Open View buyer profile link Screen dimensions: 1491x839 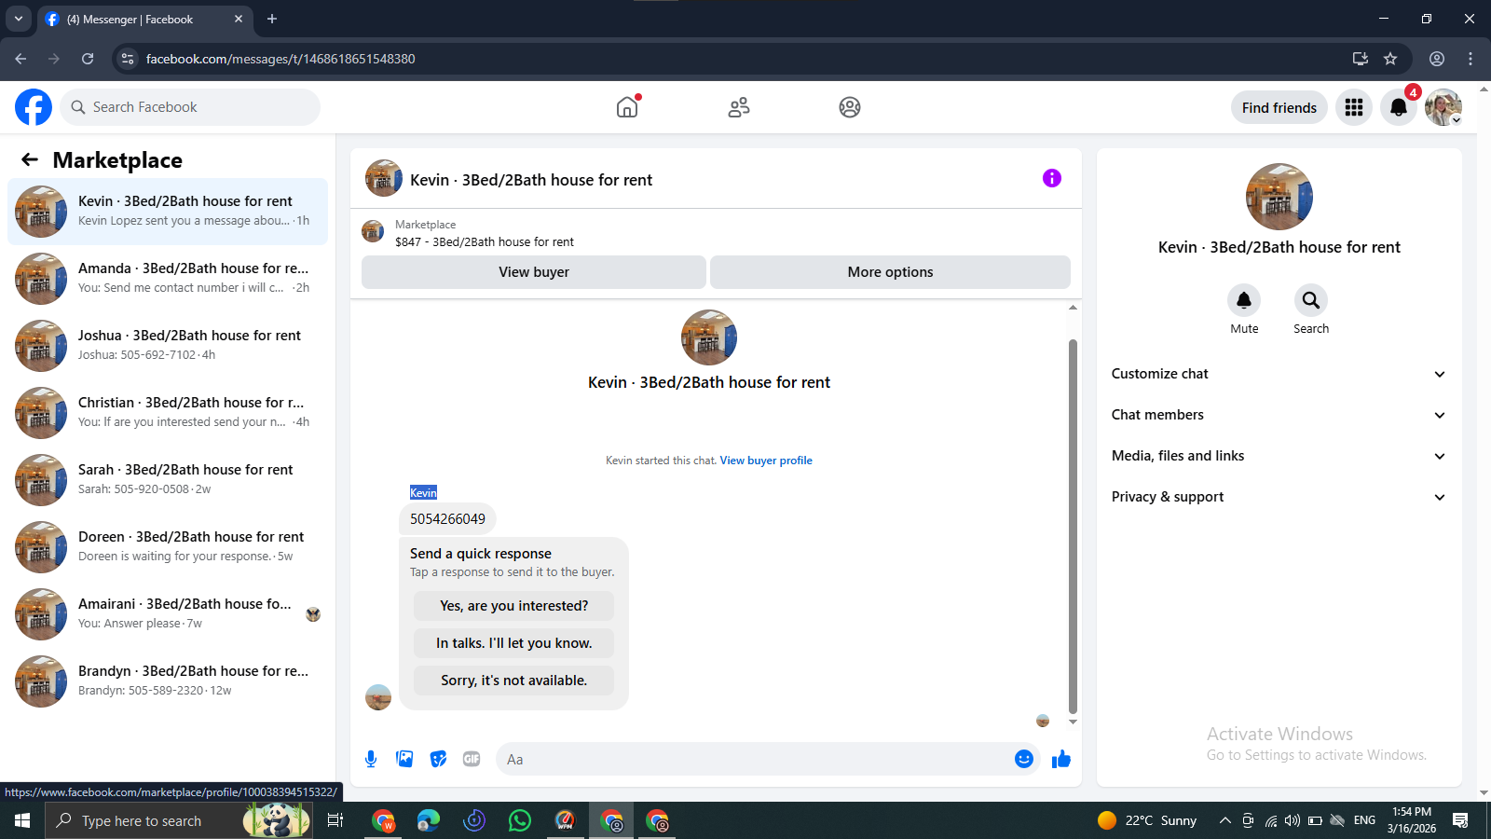click(766, 461)
